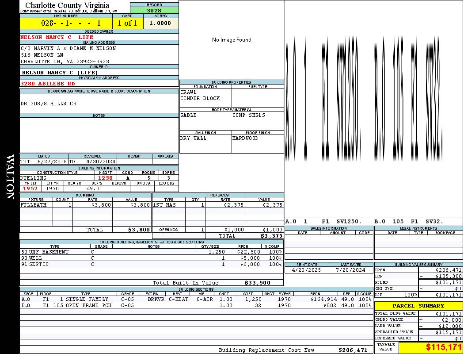464x354 pixels.
Task: Click Total Built In Value $33,500
Action: (x=258, y=283)
